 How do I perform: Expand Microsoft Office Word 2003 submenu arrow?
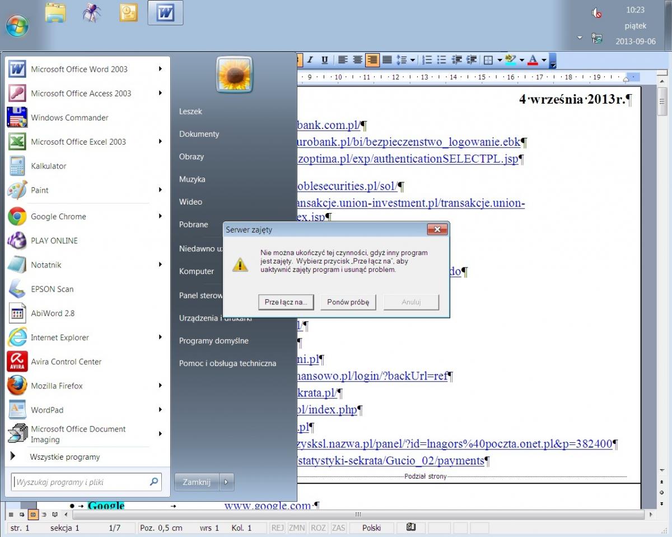click(x=160, y=69)
